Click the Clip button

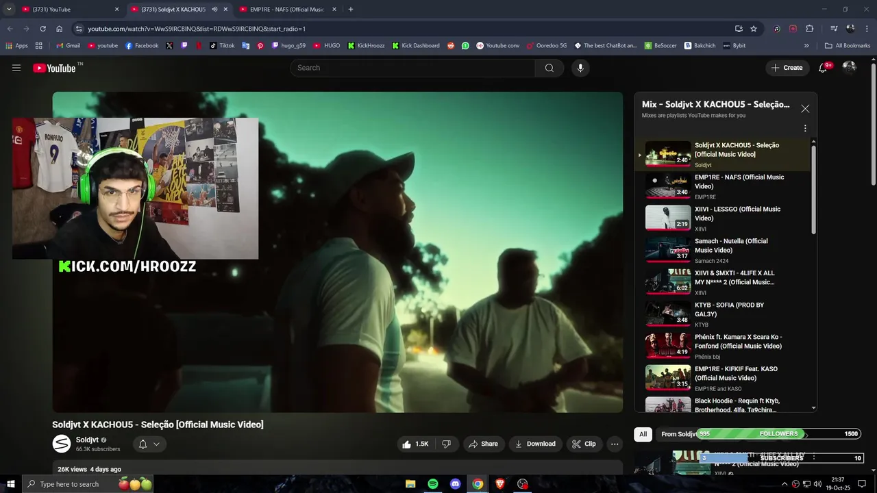coord(584,444)
